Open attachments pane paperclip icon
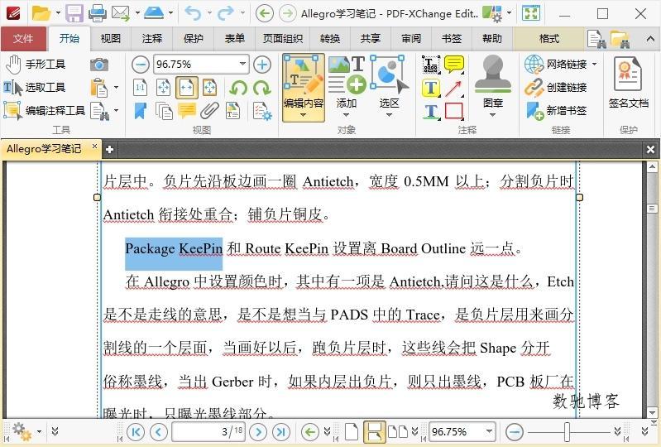The image size is (661, 447). [x=209, y=111]
